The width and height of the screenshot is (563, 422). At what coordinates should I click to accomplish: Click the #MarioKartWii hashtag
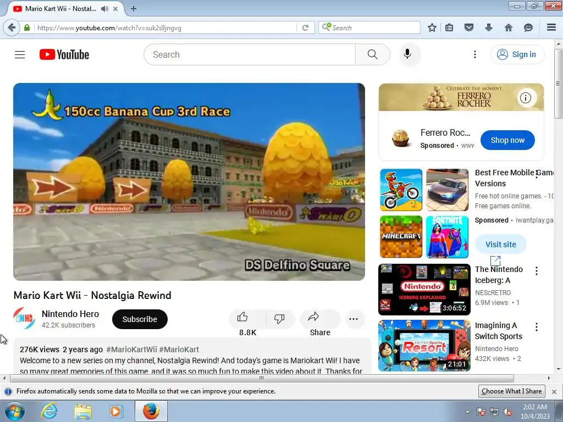(x=131, y=349)
